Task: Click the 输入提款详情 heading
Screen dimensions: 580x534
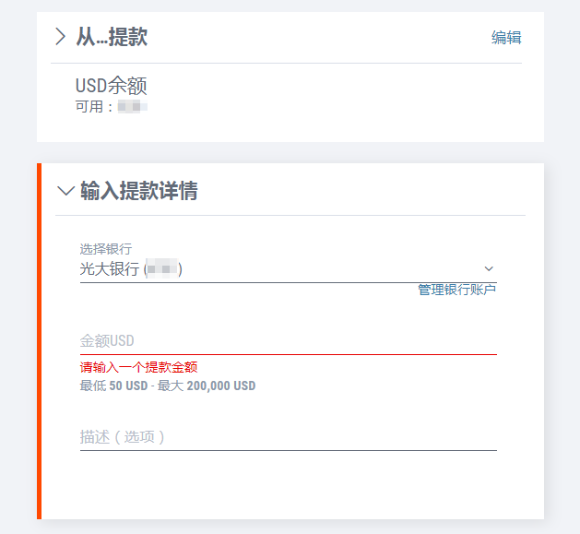Action: [139, 191]
